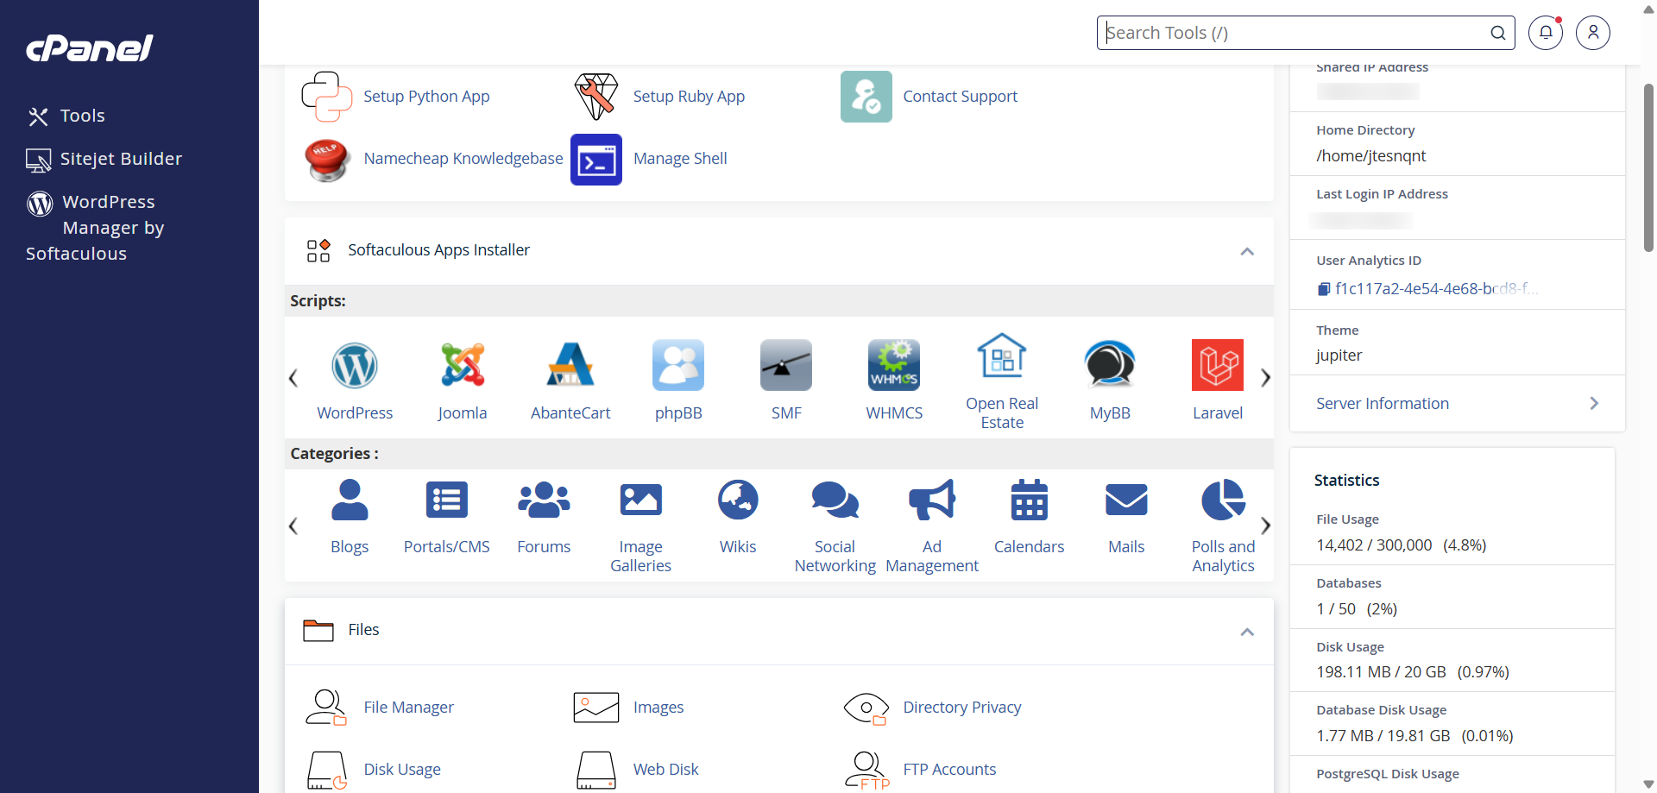The image size is (1657, 793).
Task: Show next scripts with right arrow
Action: 1265,378
